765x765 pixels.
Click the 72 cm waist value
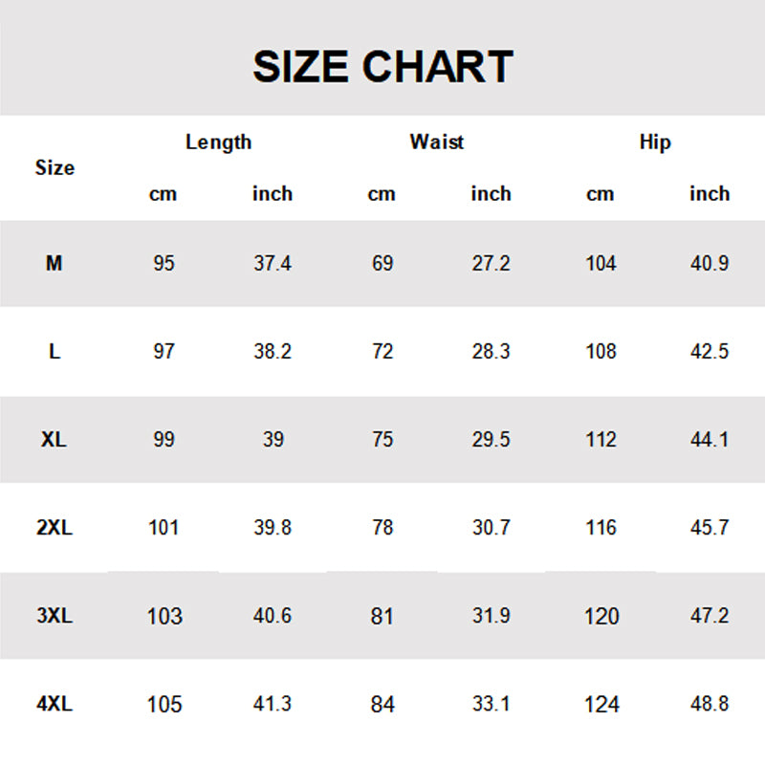coord(382,351)
